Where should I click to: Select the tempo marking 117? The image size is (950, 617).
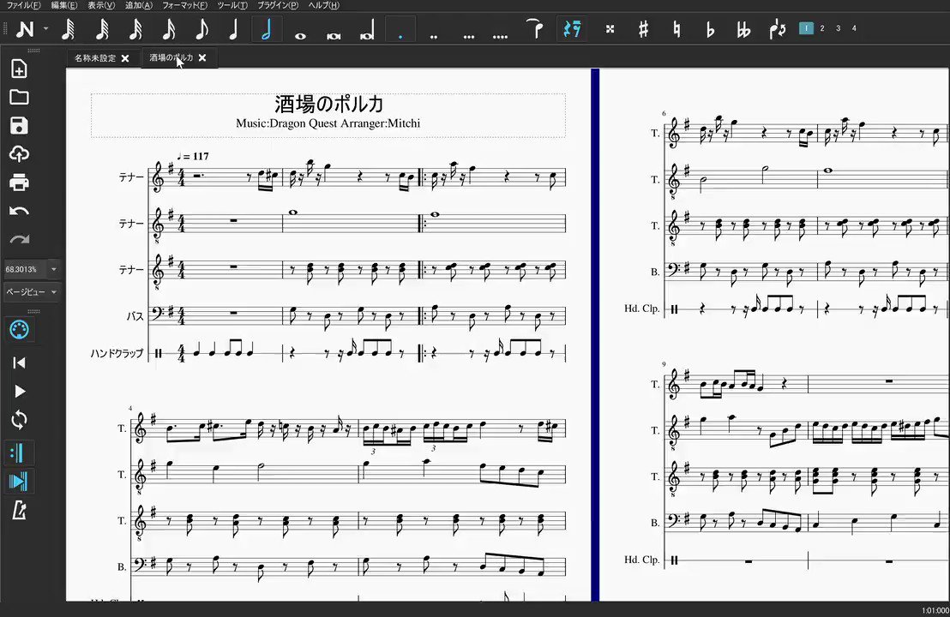click(193, 156)
